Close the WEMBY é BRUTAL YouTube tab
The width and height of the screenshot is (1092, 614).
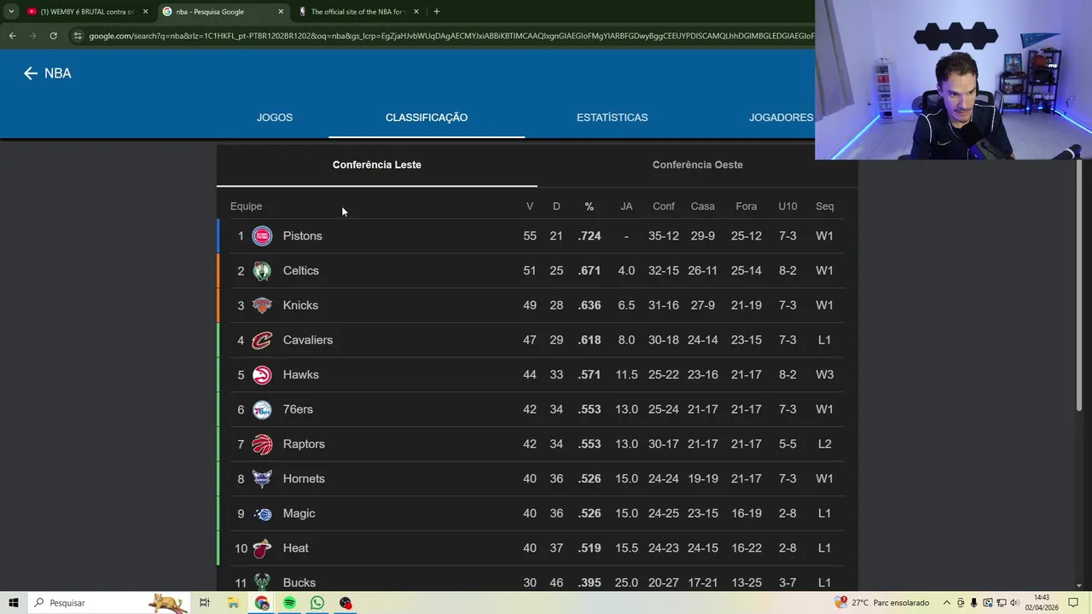point(145,12)
